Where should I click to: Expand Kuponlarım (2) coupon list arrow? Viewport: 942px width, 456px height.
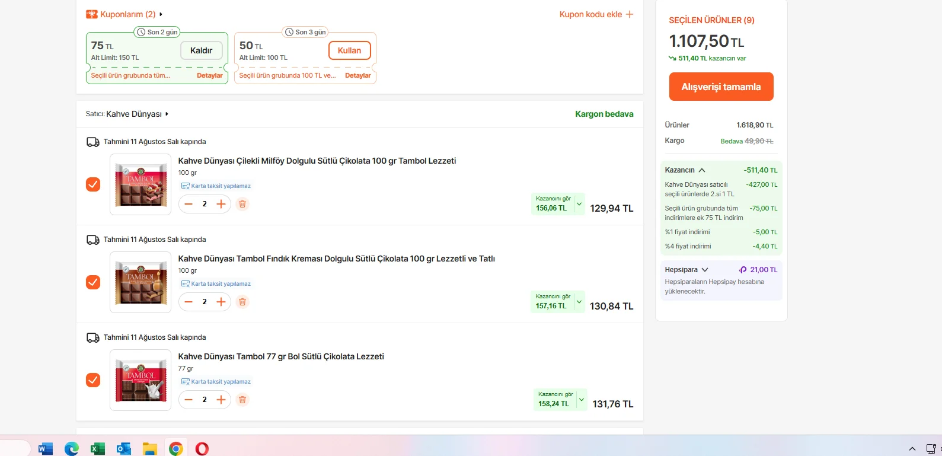pos(161,14)
